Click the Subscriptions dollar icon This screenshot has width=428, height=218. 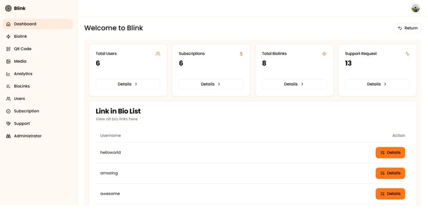pyautogui.click(x=241, y=54)
